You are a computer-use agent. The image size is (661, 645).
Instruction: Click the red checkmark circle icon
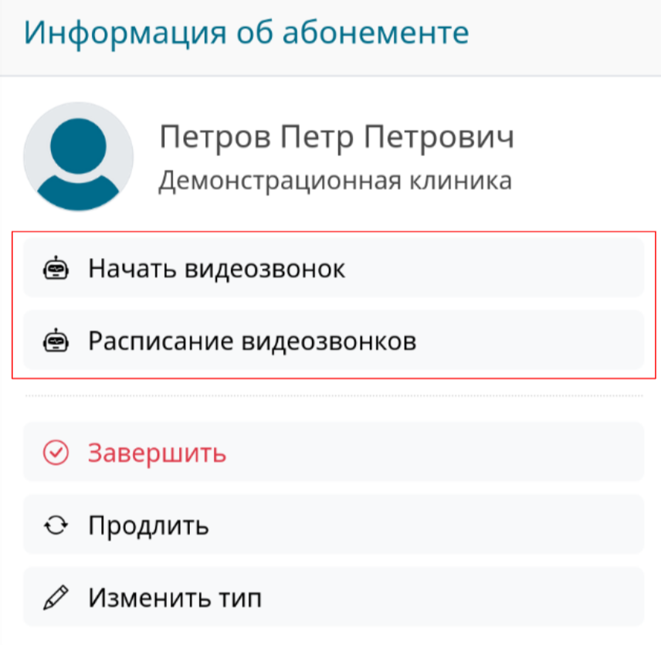tap(56, 453)
